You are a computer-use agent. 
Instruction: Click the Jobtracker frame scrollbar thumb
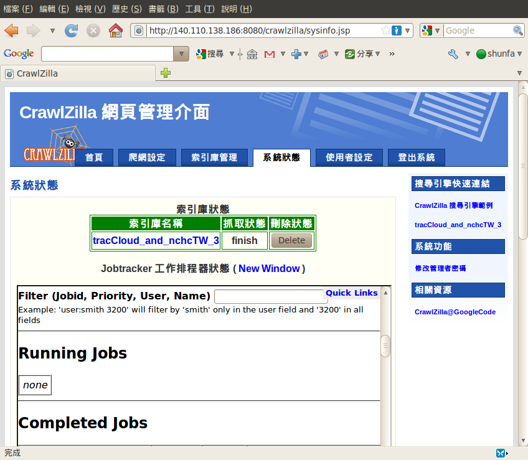[385, 346]
